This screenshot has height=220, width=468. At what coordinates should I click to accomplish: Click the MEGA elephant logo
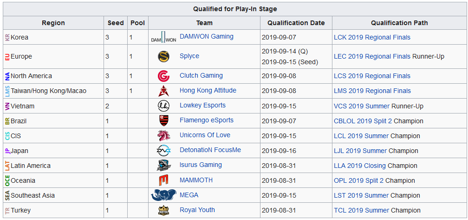pyautogui.click(x=163, y=195)
